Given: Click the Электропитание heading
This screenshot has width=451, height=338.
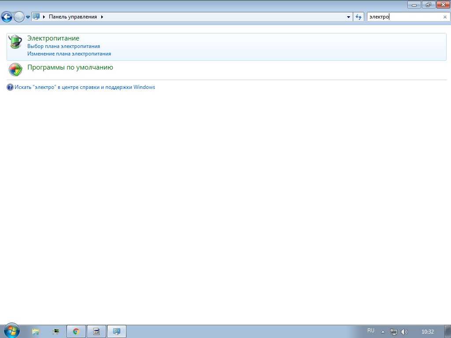Looking at the screenshot, I should 53,38.
